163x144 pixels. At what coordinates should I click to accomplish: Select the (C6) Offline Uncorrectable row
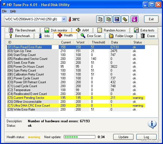(x=76, y=102)
